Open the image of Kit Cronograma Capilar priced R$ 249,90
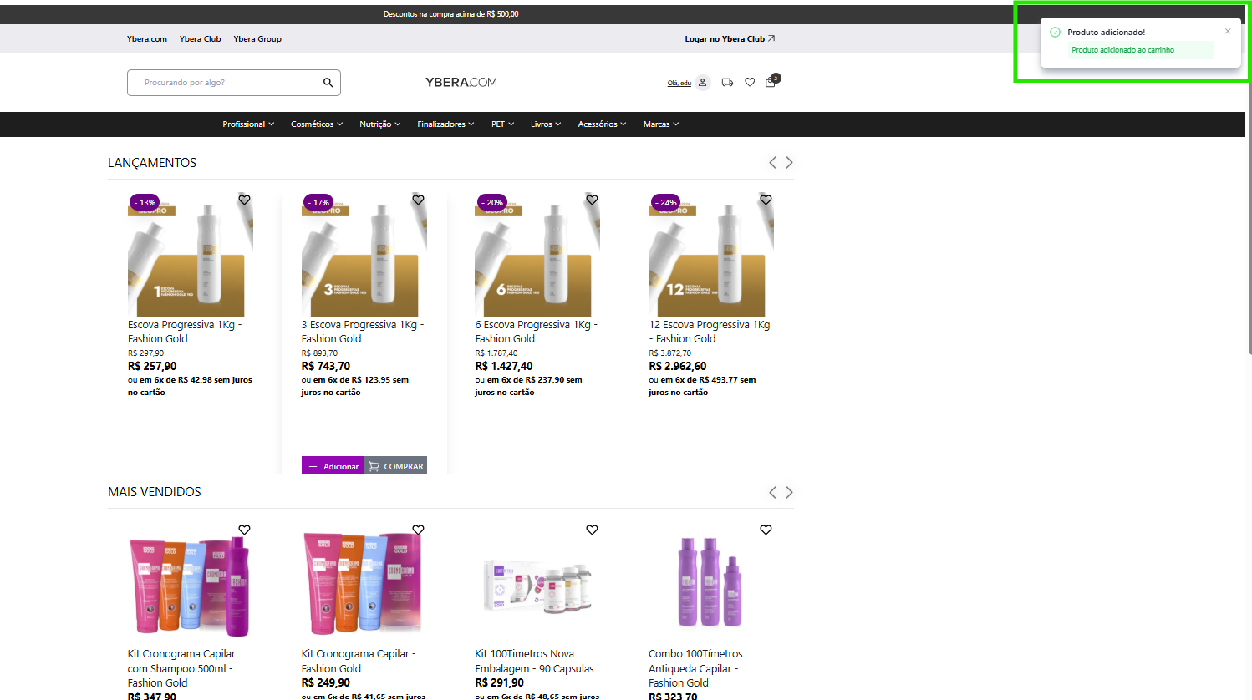The width and height of the screenshot is (1252, 700). tap(364, 586)
